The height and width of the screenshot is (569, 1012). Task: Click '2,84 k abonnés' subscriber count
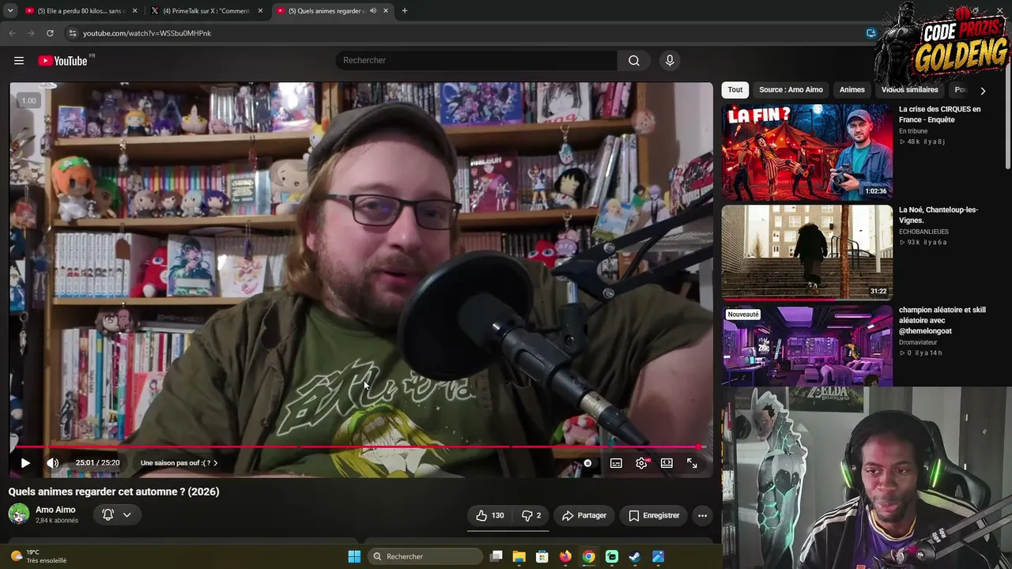coord(57,521)
